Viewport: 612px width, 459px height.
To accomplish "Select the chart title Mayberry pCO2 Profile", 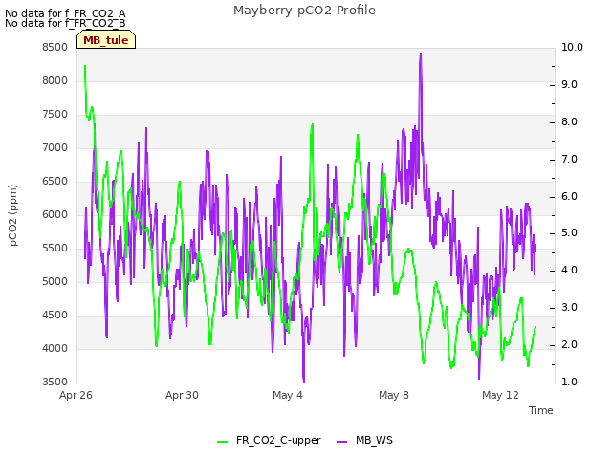I will tap(304, 11).
